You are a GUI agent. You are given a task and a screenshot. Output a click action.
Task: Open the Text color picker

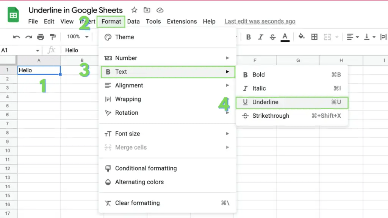[x=285, y=37]
